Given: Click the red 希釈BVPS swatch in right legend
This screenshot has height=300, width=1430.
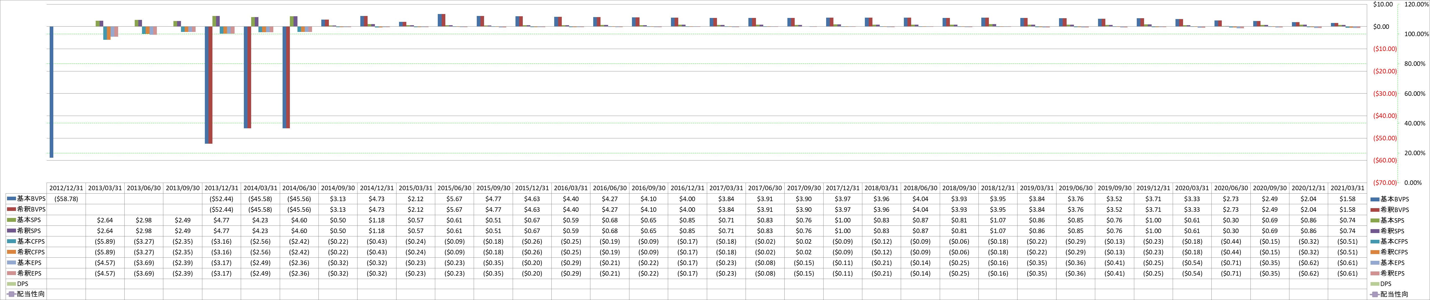Looking at the screenshot, I should 1374,210.
